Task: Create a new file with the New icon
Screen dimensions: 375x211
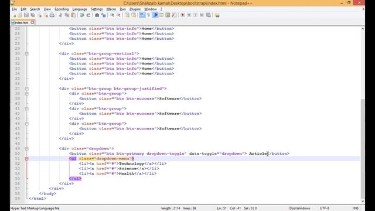Action: click(14, 15)
